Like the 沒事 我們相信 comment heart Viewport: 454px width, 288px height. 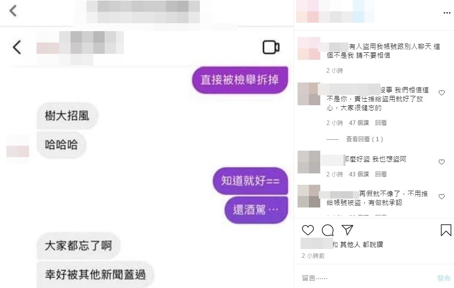(x=442, y=93)
